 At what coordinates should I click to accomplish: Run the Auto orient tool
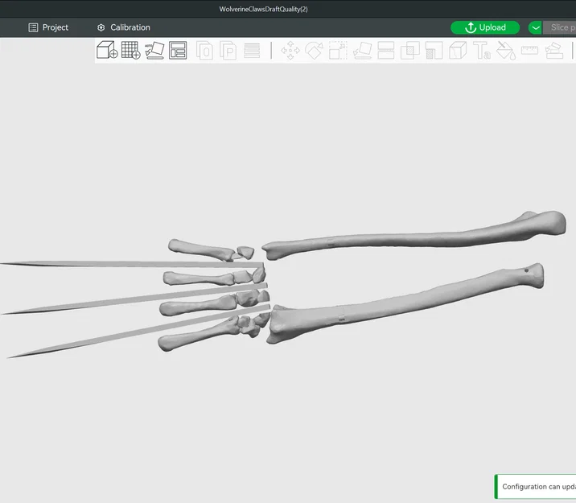click(154, 50)
